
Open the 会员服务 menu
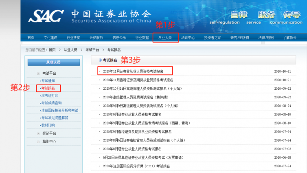96,38
